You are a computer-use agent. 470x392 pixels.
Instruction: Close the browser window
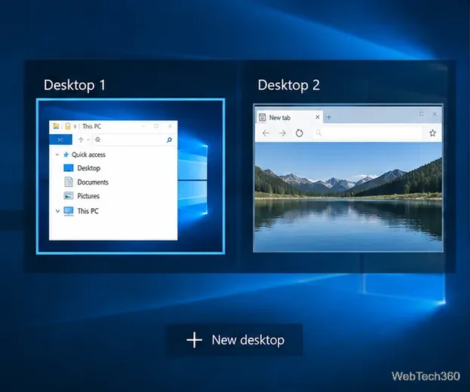[435, 114]
